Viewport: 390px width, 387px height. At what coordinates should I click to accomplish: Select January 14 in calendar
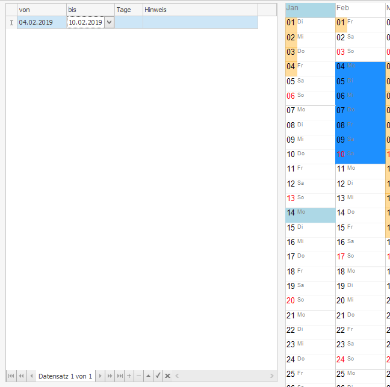click(310, 213)
